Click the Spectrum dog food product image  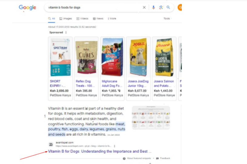[60, 57]
